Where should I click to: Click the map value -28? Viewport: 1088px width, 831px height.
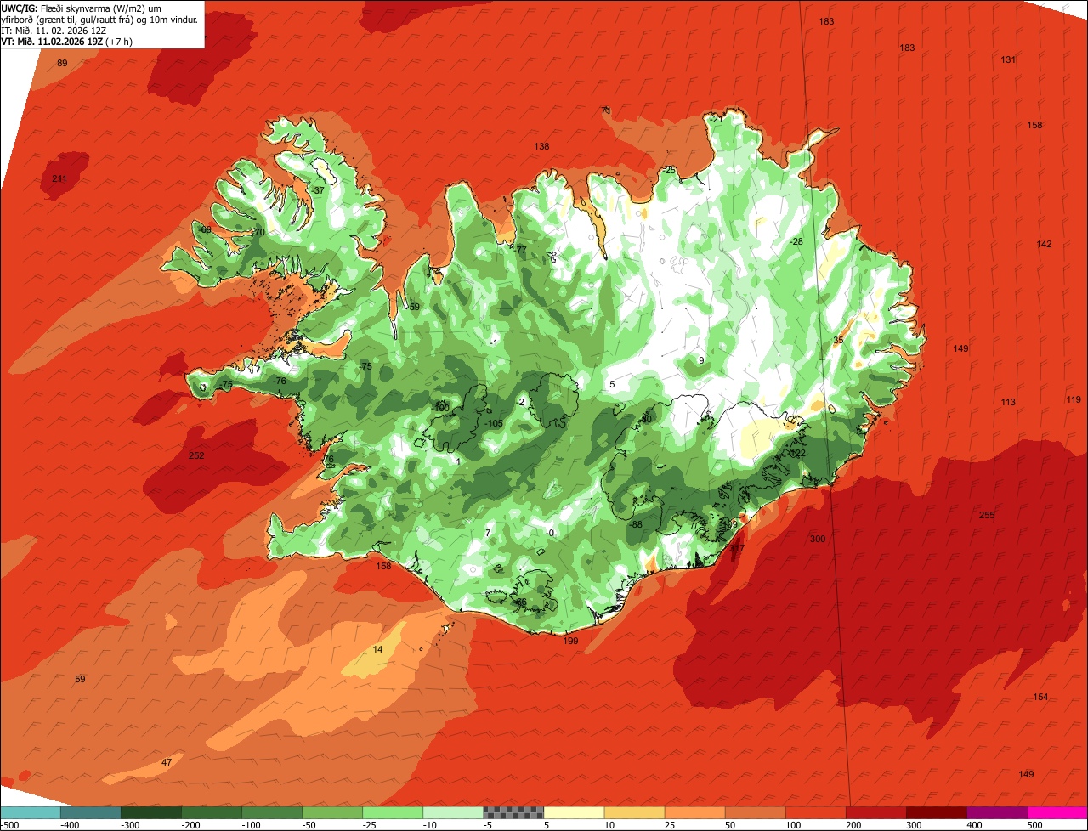(796, 242)
